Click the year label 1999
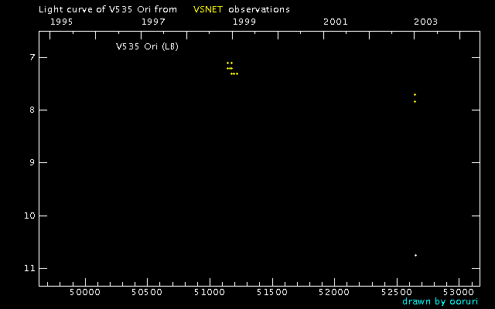This screenshot has width=495, height=309. (244, 22)
